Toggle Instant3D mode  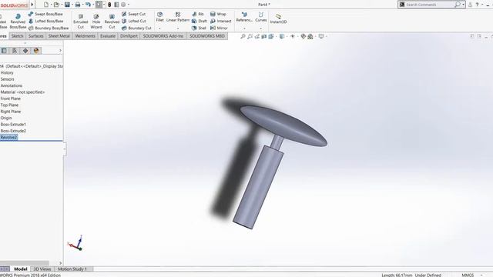pos(278,18)
